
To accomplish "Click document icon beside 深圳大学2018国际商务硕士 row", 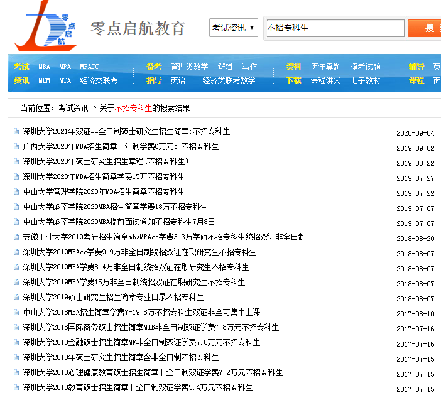I will pyautogui.click(x=16, y=327).
